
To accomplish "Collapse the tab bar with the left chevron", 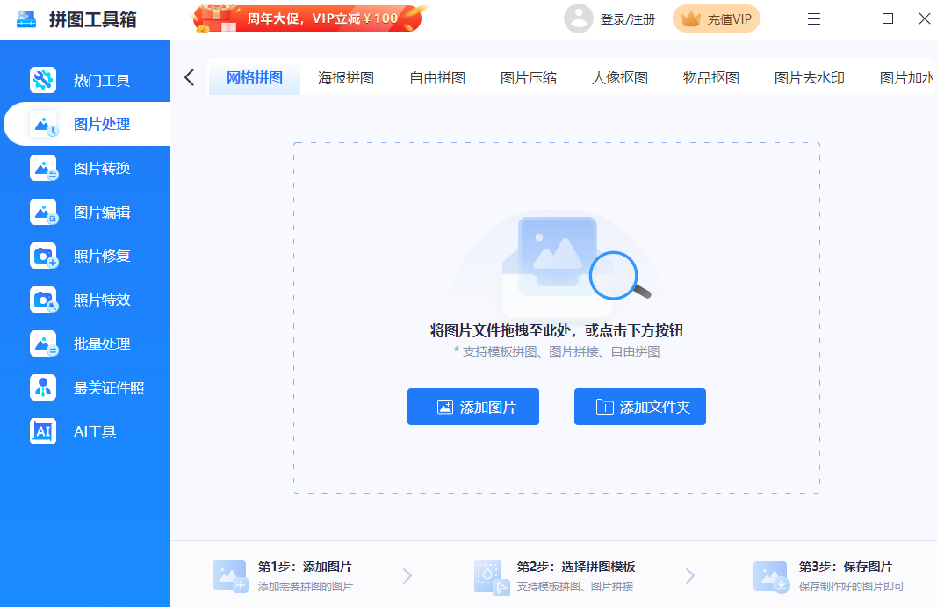I will click(189, 77).
